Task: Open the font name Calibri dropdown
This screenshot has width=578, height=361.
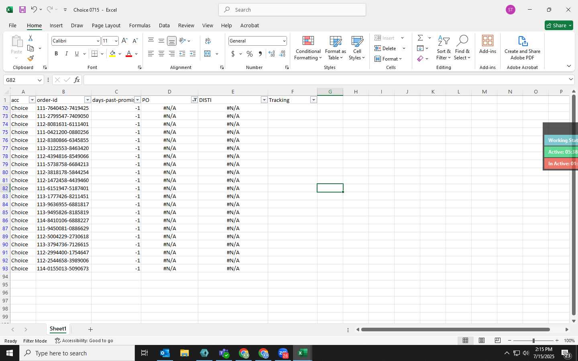Action: point(98,41)
